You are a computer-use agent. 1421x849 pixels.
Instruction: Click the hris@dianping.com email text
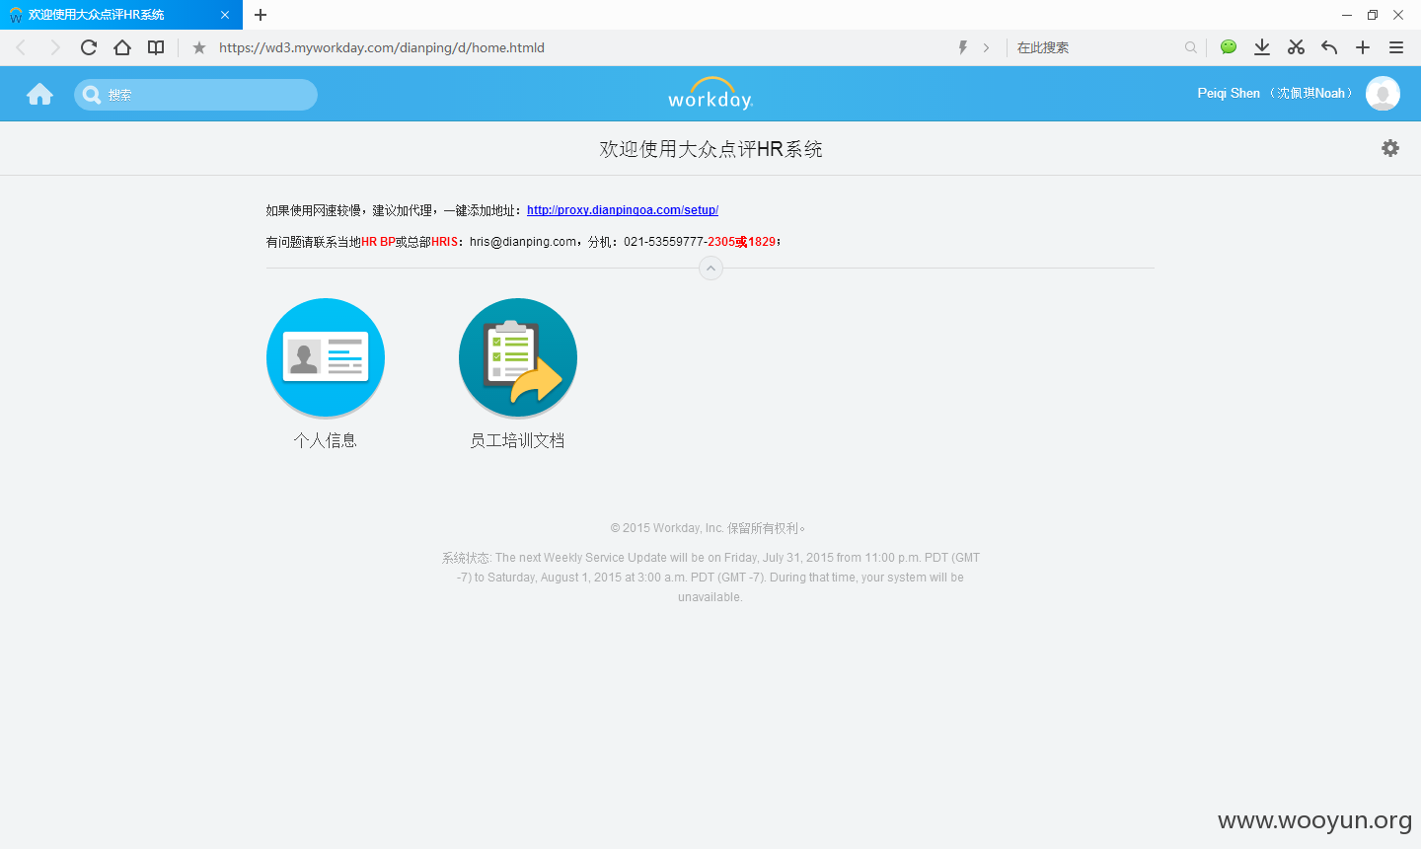[x=523, y=242]
